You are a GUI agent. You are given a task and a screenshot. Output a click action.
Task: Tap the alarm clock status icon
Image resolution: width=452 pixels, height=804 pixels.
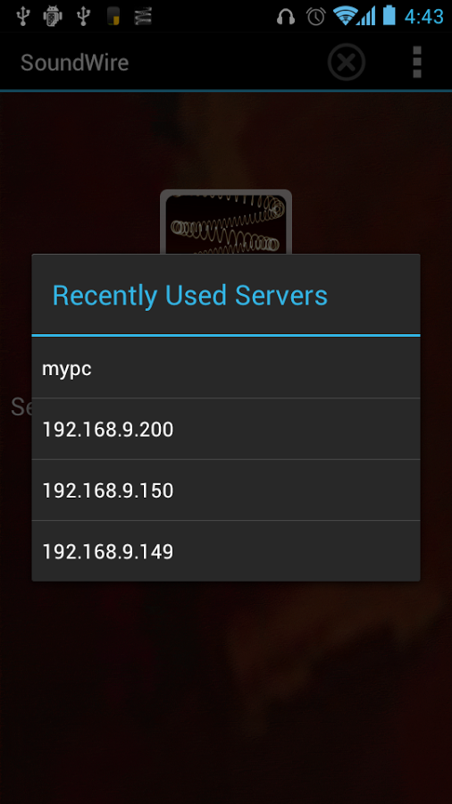pyautogui.click(x=316, y=16)
